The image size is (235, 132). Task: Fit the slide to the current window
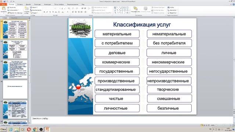pyautogui.click(x=233, y=125)
